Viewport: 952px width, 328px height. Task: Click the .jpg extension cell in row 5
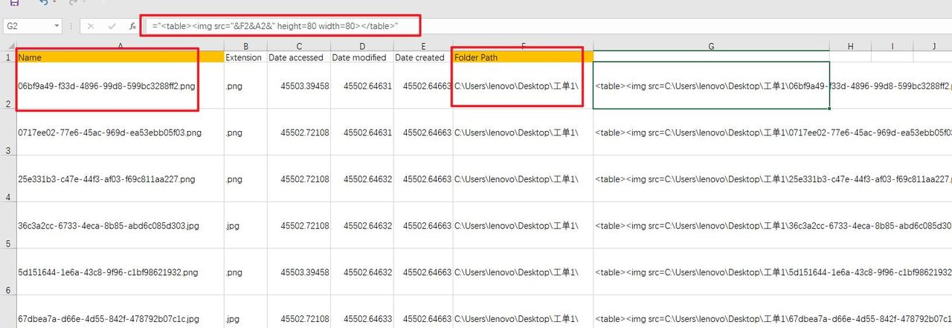pyautogui.click(x=245, y=225)
